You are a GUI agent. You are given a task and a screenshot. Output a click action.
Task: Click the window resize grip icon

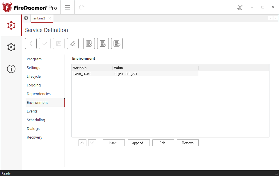(x=277, y=174)
